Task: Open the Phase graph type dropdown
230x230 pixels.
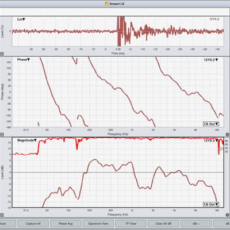Action: pyautogui.click(x=24, y=60)
